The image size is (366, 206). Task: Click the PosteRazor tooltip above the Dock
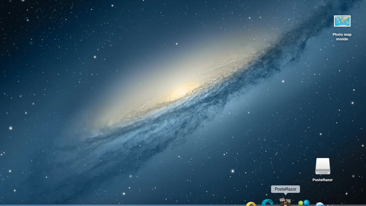click(x=285, y=189)
